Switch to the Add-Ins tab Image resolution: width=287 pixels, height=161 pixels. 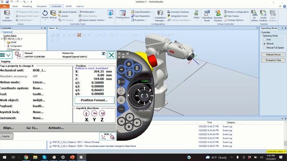[x=80, y=6]
